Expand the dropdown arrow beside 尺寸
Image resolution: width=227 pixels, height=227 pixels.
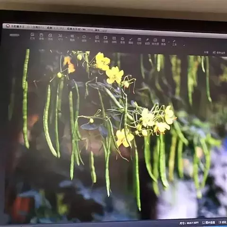pos(66,37)
